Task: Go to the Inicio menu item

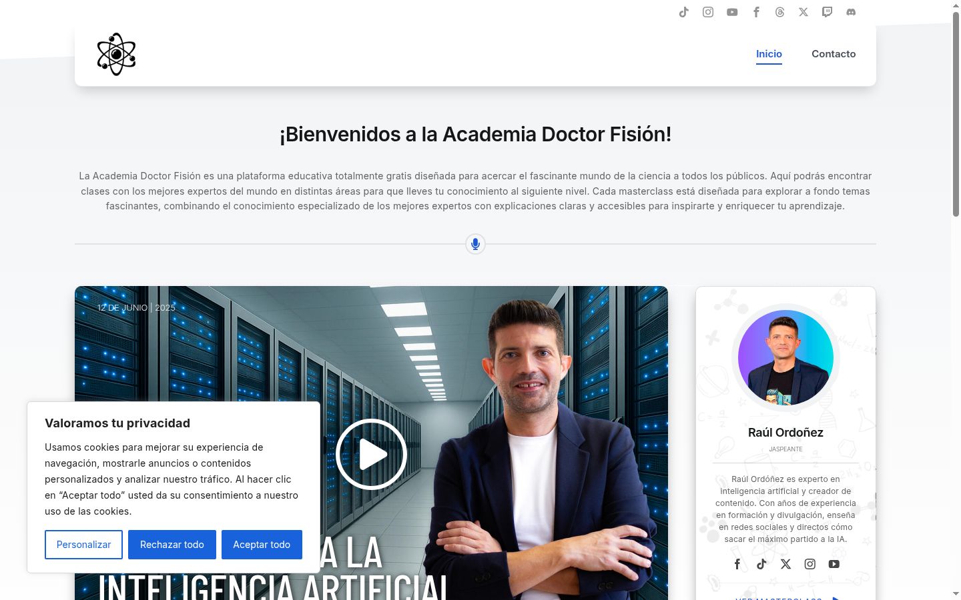Action: tap(769, 54)
